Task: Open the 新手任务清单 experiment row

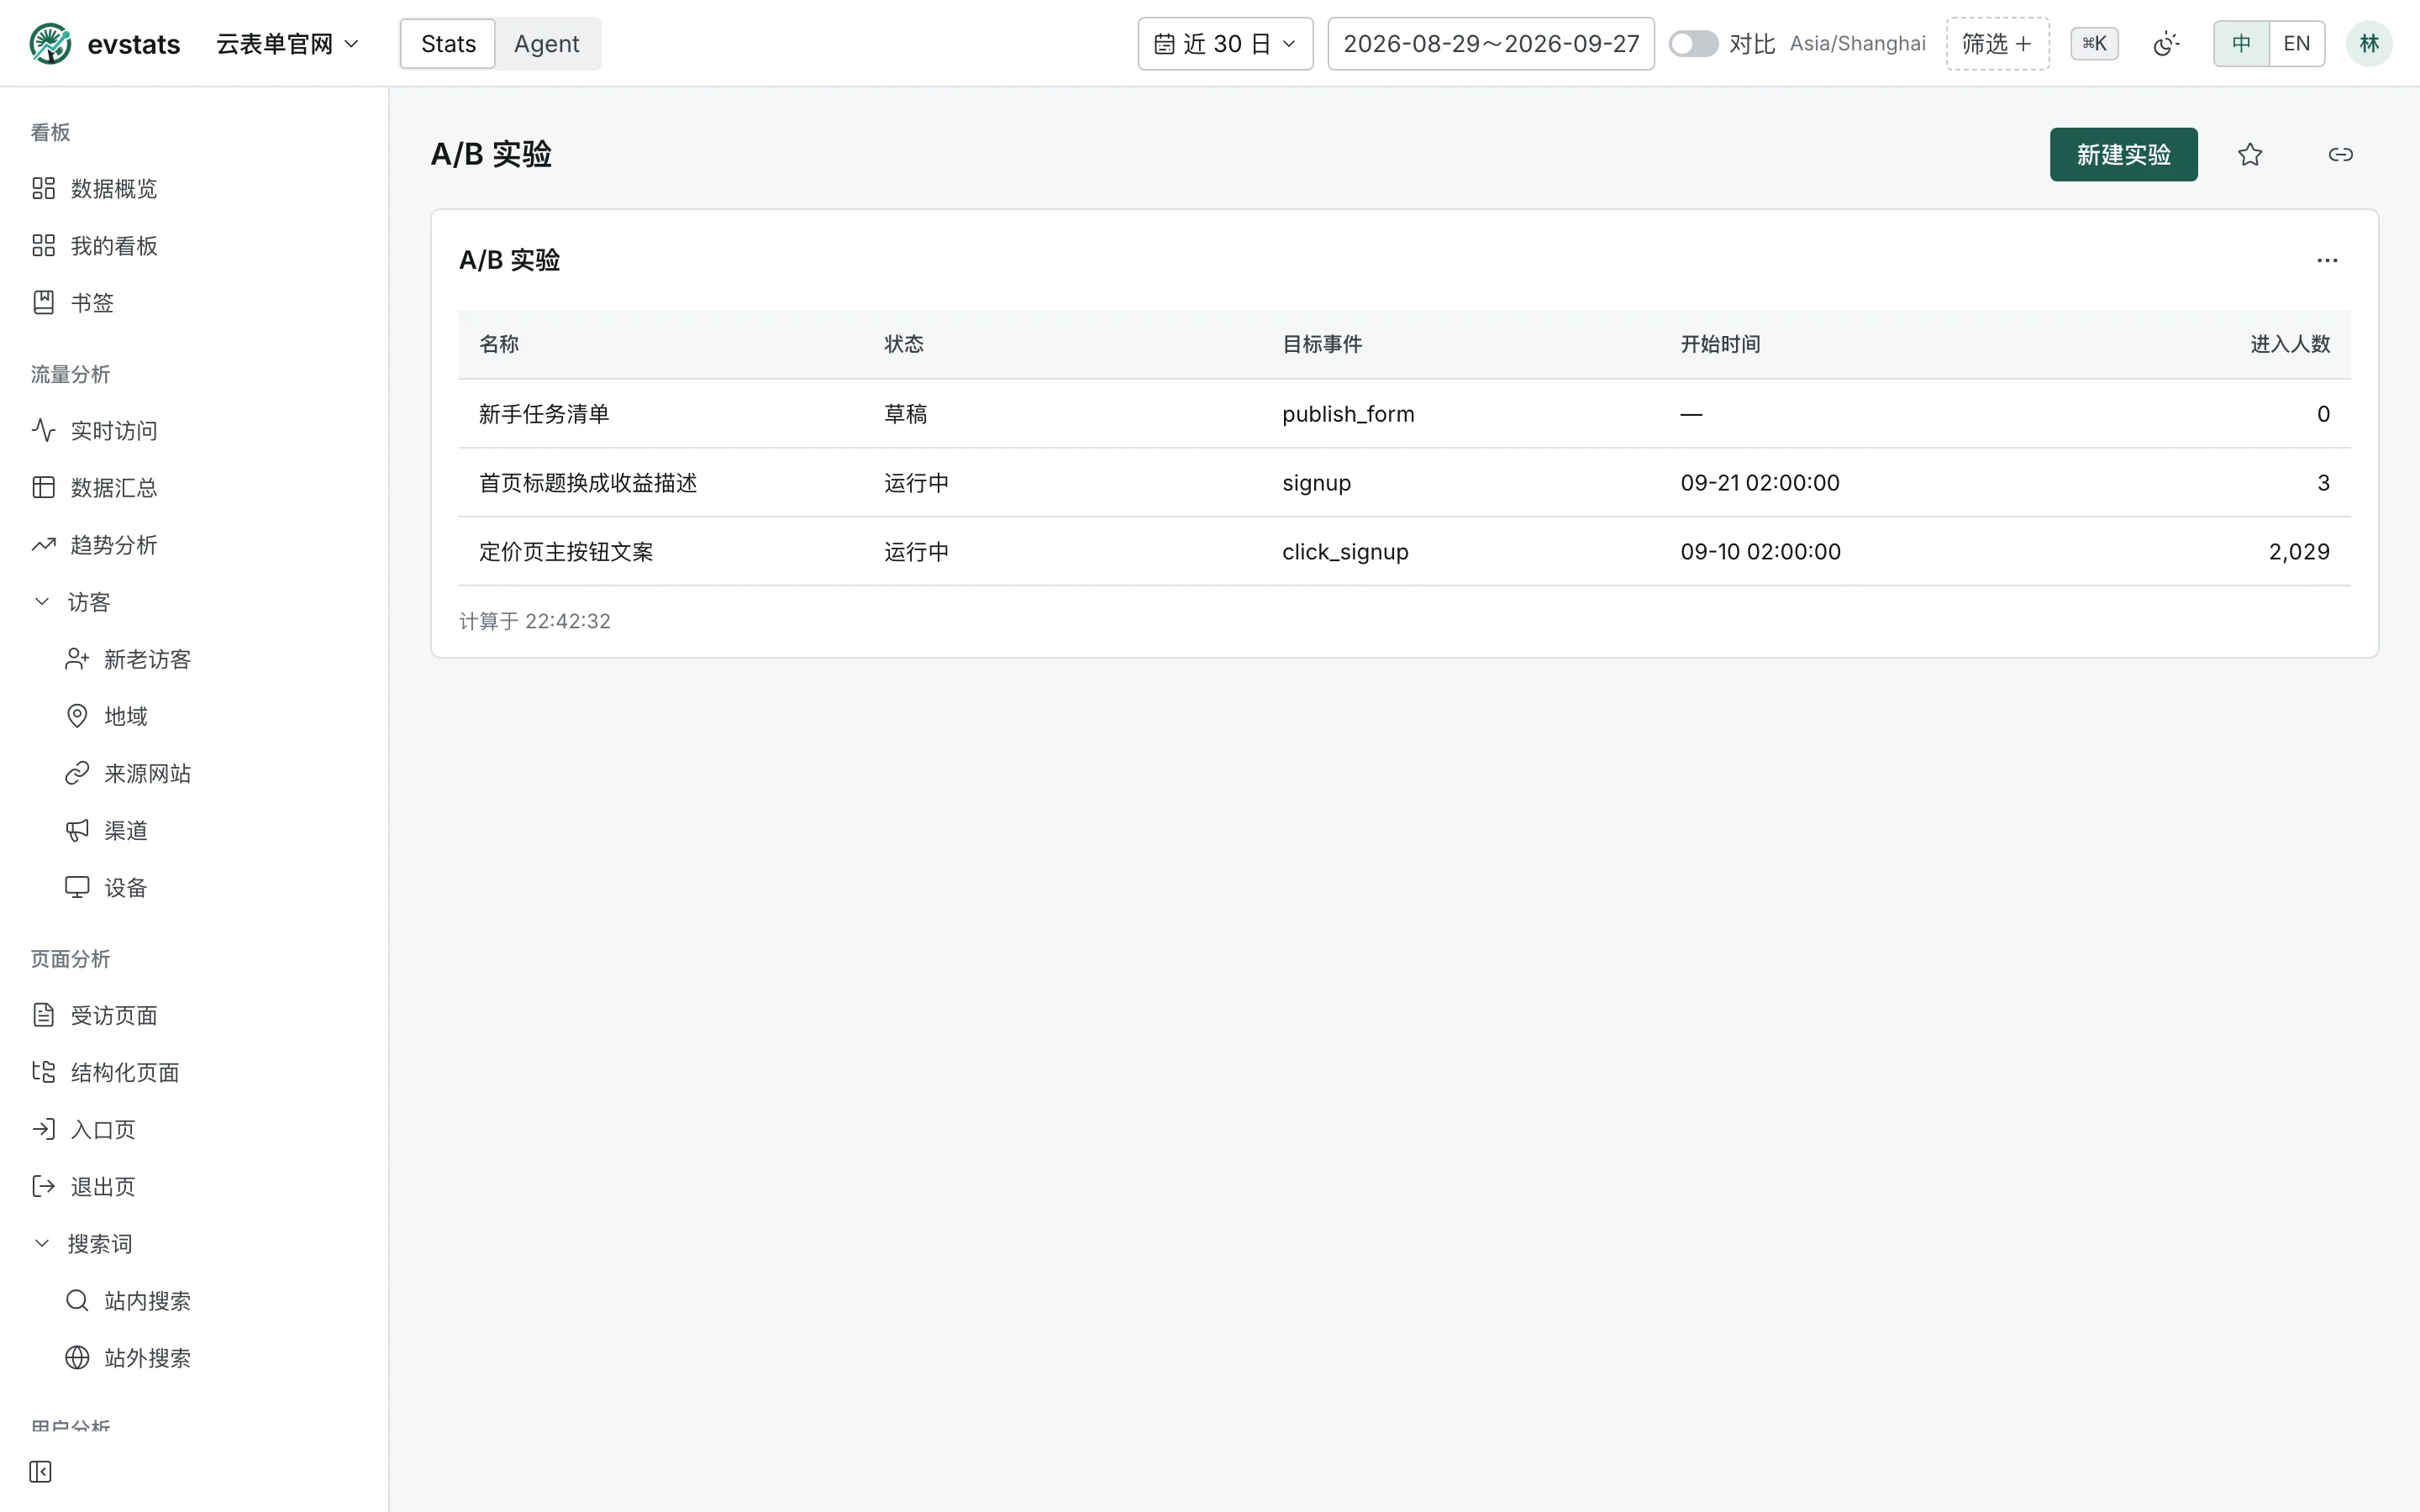Action: click(1404, 414)
